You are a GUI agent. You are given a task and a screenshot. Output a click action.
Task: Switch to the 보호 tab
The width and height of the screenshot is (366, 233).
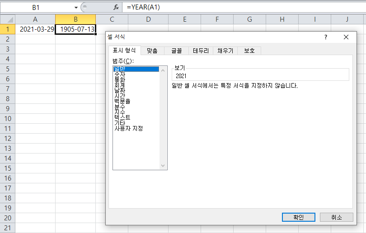[249, 51]
